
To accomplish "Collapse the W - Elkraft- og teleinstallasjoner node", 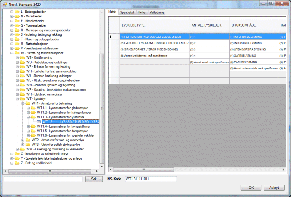I will coord(12,53).
